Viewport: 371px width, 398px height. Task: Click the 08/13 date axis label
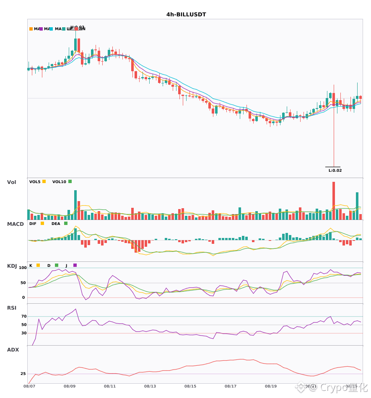(x=150, y=386)
